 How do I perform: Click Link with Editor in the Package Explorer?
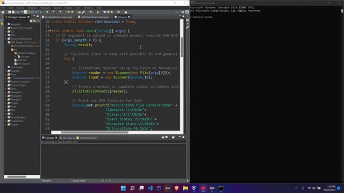34,21
